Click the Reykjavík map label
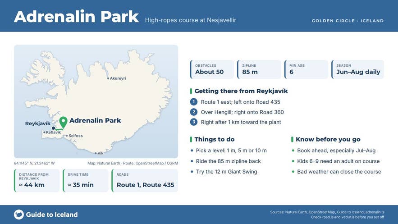Screen dimensions: 398x224 click(38, 123)
